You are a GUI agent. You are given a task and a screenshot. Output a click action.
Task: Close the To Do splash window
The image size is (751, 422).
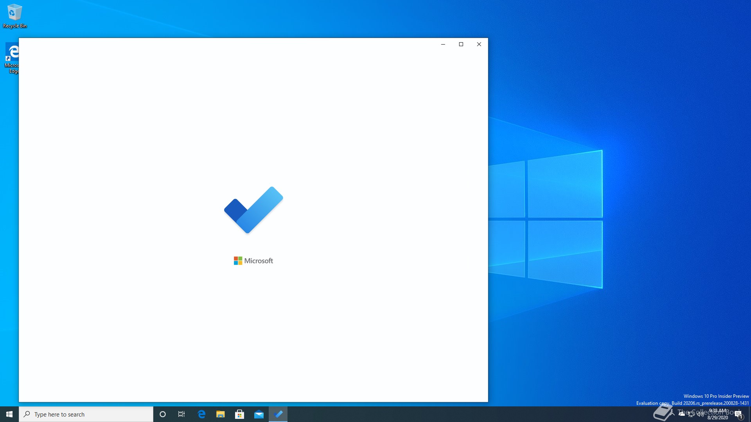479,44
